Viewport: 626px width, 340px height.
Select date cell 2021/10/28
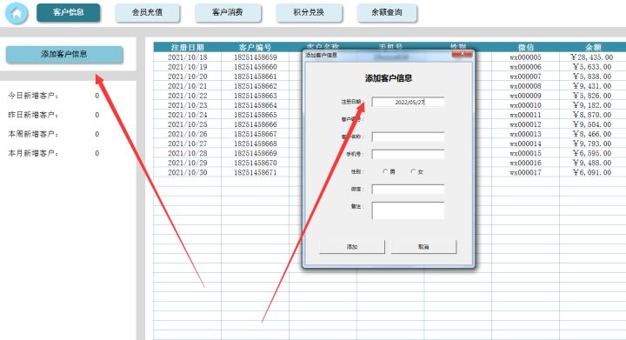click(x=187, y=153)
